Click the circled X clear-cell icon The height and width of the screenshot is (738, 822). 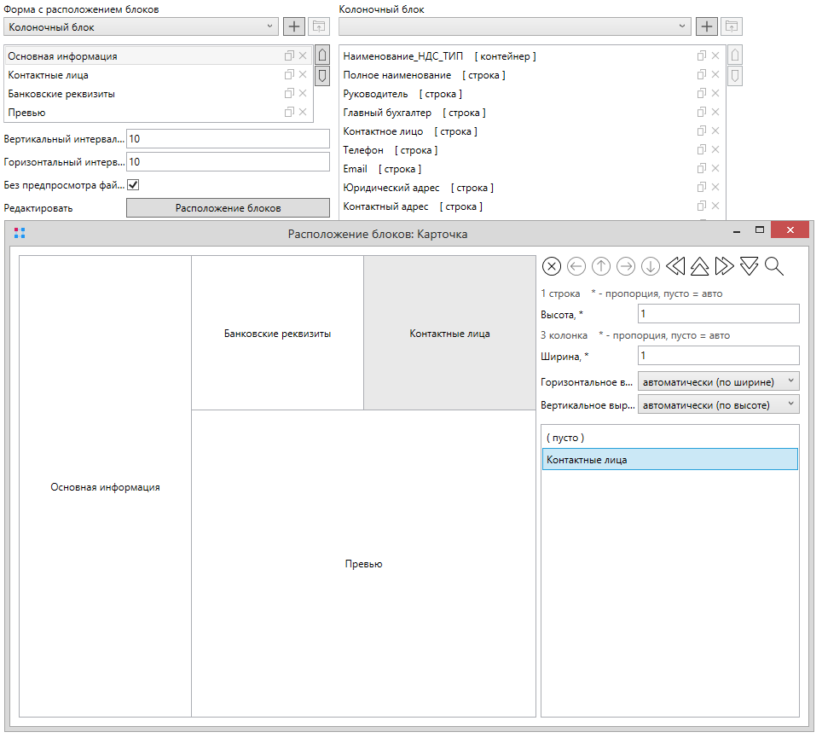pos(552,266)
